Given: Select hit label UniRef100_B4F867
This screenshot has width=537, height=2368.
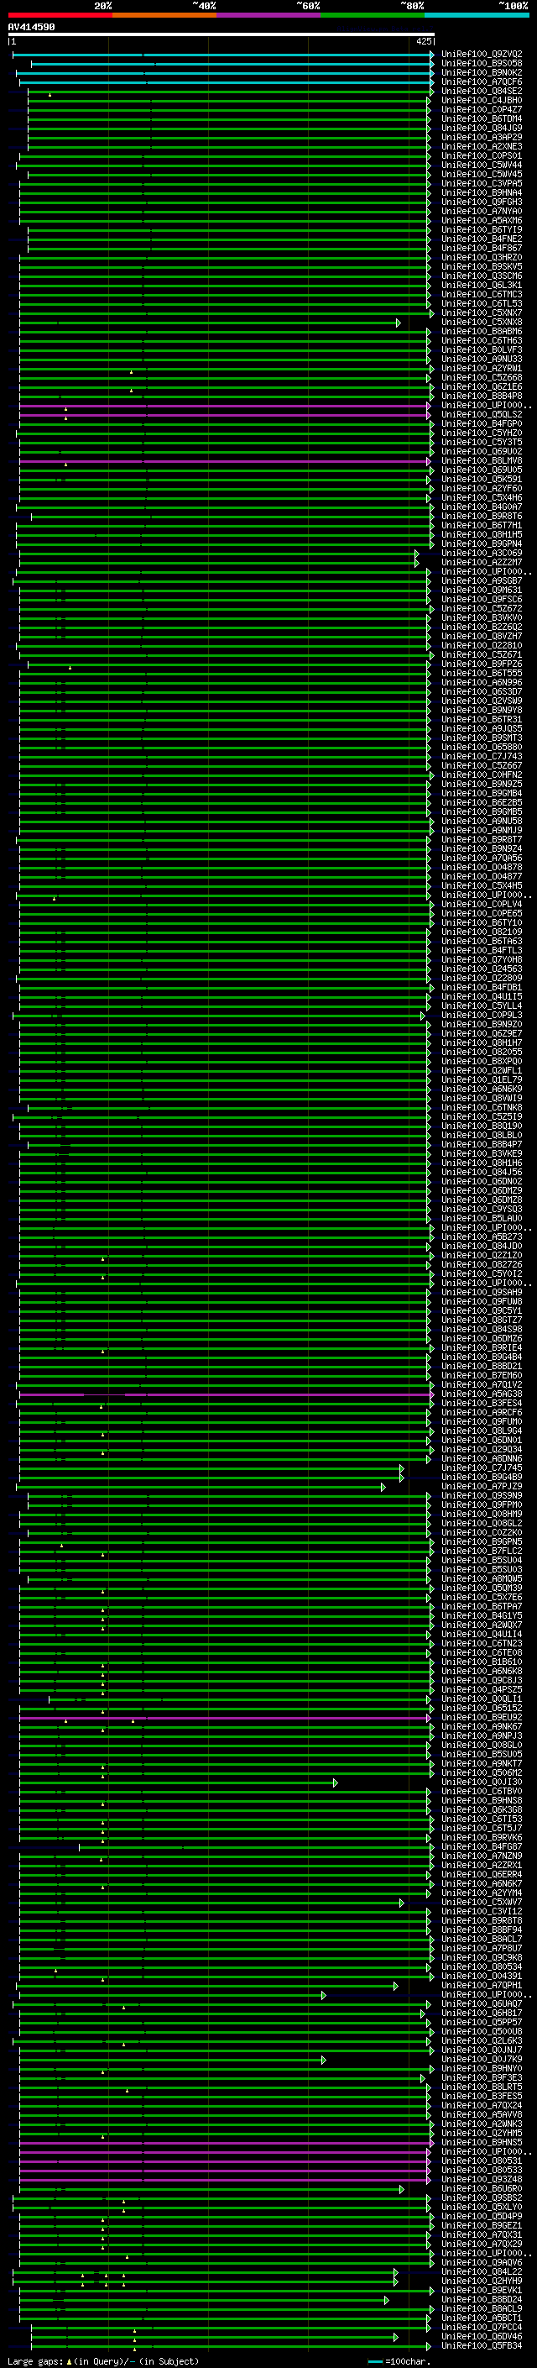Looking at the screenshot, I should 482,248.
